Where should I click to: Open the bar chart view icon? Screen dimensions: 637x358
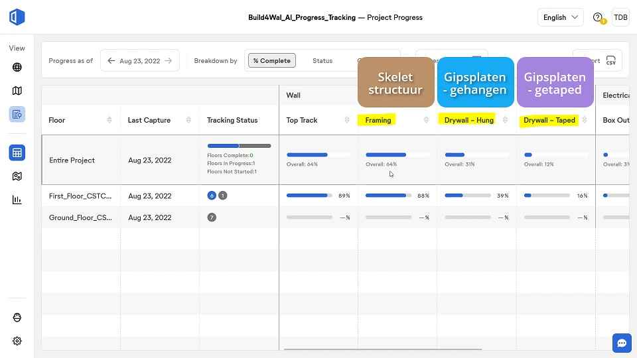[17, 200]
